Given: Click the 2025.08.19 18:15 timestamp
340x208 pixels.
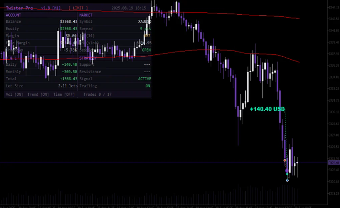Looking at the screenshot, I should 129,8.
